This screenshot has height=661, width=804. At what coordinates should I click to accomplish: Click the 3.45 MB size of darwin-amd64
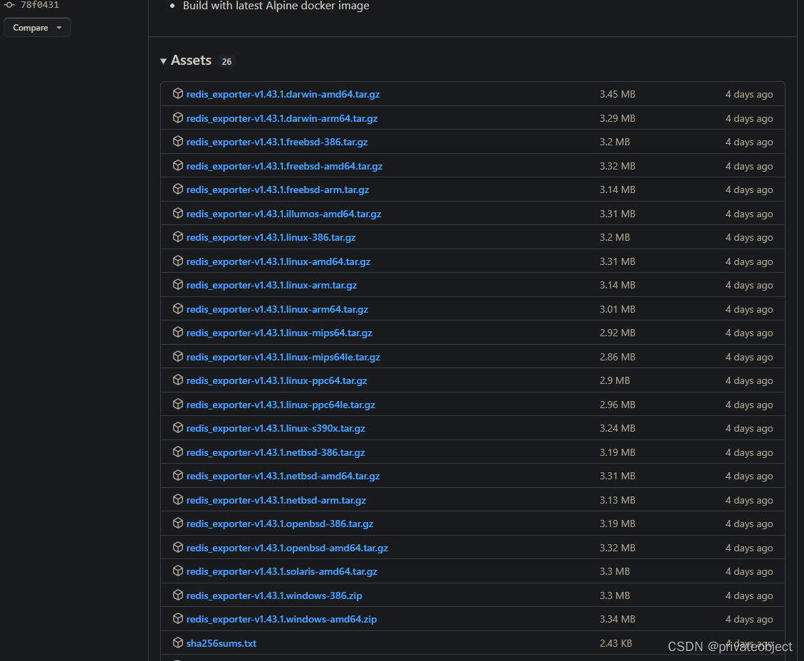(617, 94)
